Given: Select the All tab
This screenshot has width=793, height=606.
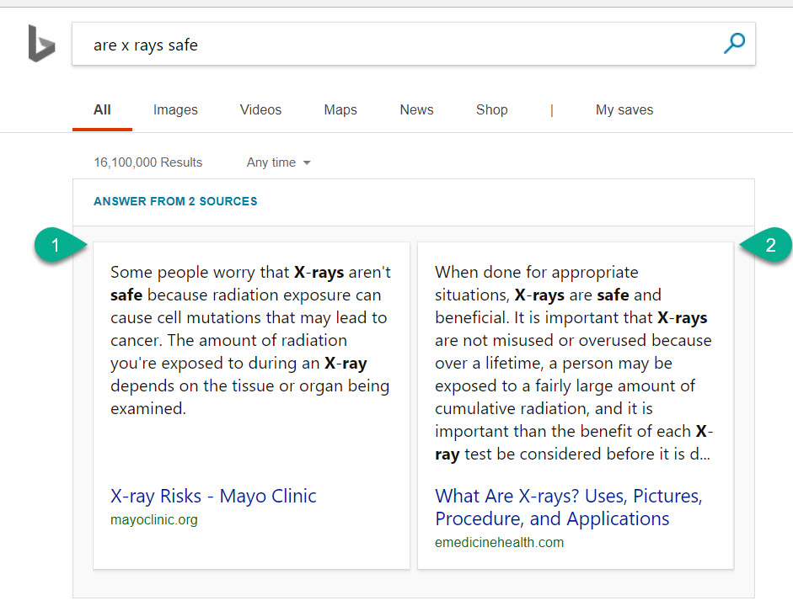Looking at the screenshot, I should pos(102,110).
